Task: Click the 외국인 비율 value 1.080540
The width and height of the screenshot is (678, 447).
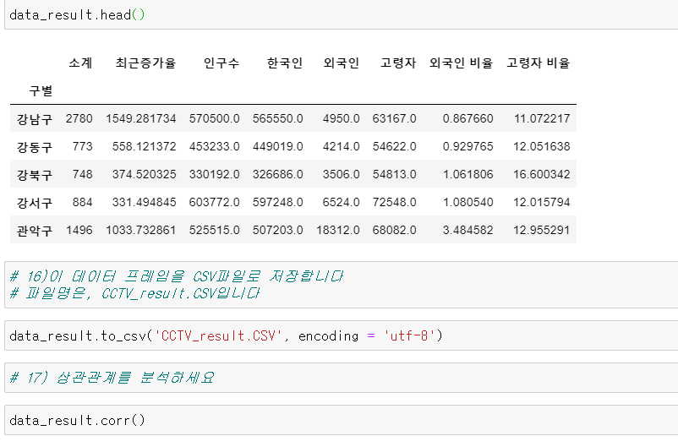Action: click(467, 202)
